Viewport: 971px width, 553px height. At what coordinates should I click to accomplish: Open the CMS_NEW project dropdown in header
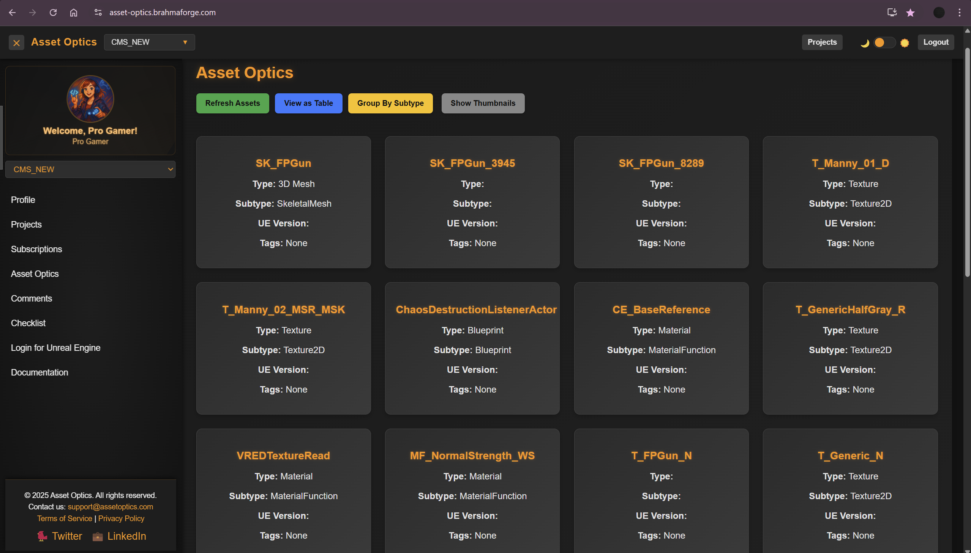coord(149,42)
